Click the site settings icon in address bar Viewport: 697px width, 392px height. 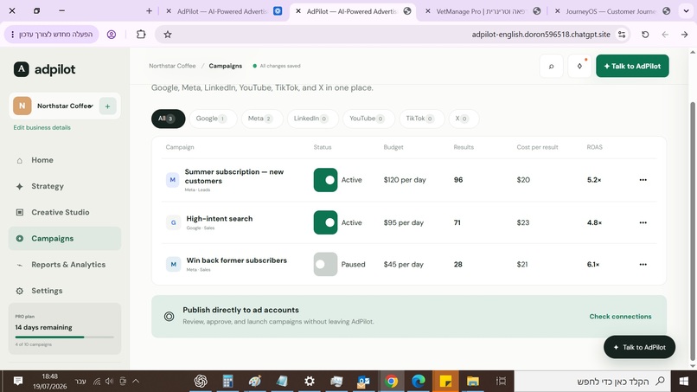point(622,35)
